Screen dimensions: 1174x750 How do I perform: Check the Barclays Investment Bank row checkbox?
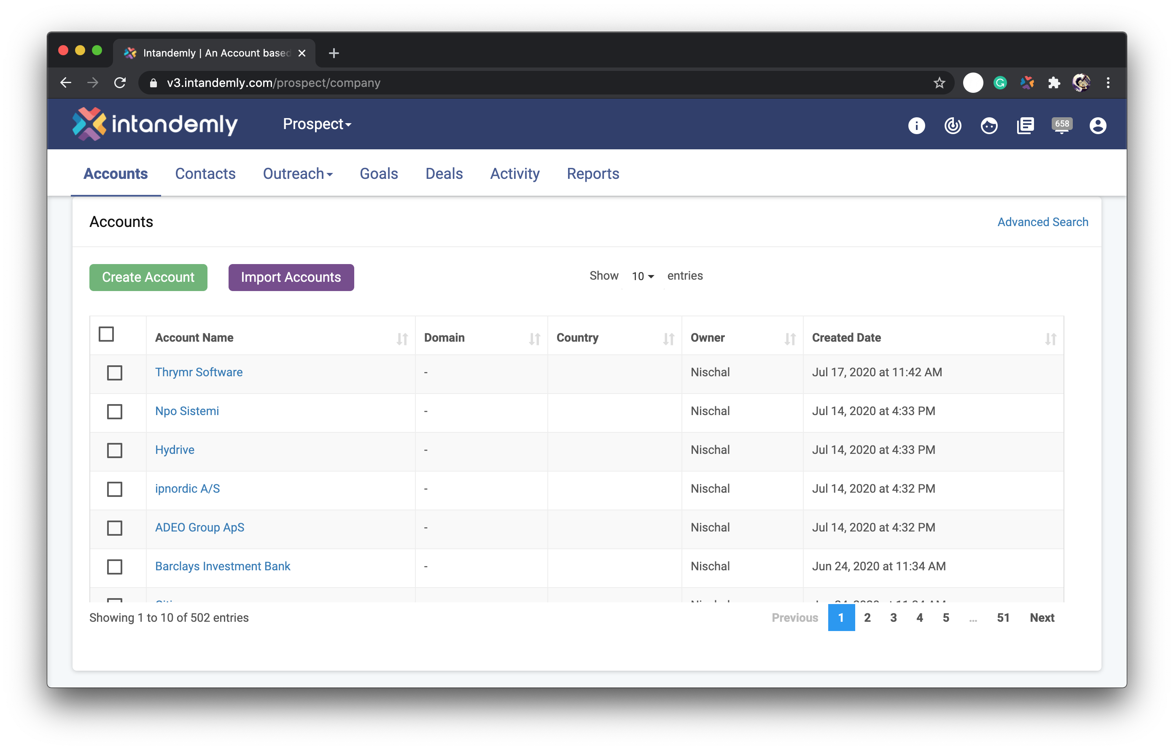(115, 567)
